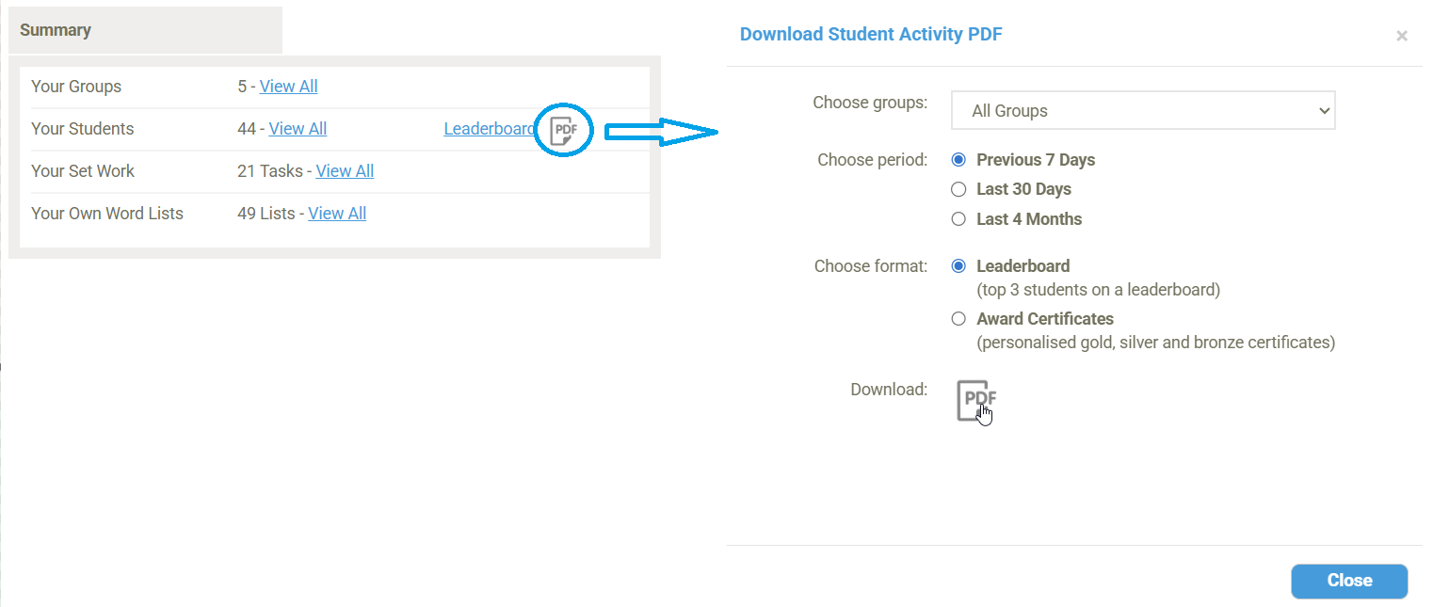Click the Download PDF icon in the dialog

pos(975,400)
